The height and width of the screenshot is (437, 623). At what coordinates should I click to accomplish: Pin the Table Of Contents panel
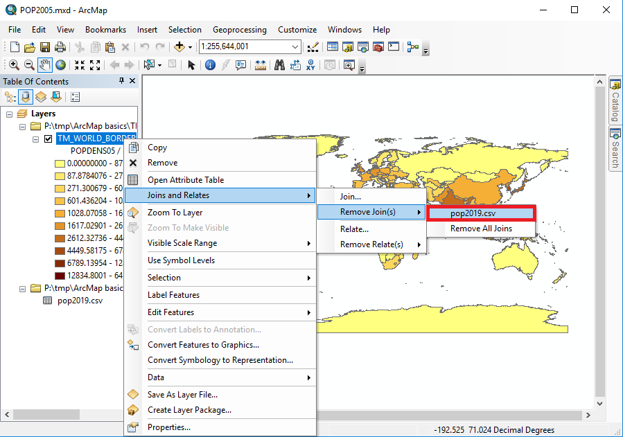pos(121,81)
